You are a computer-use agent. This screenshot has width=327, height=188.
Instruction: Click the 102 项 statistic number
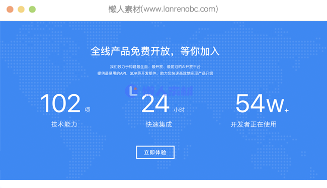(x=65, y=103)
